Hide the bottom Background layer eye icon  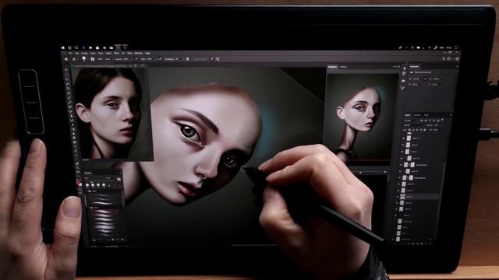393,239
